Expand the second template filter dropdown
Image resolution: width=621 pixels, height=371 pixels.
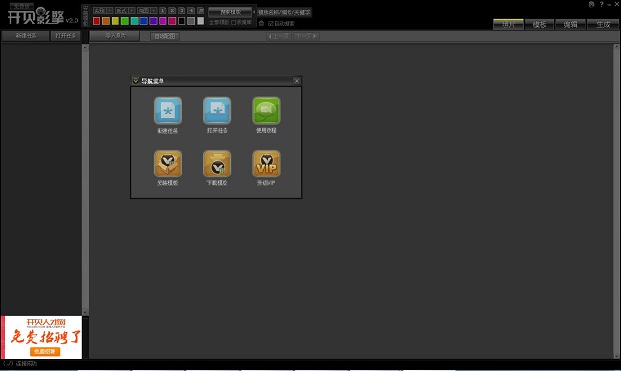click(132, 10)
